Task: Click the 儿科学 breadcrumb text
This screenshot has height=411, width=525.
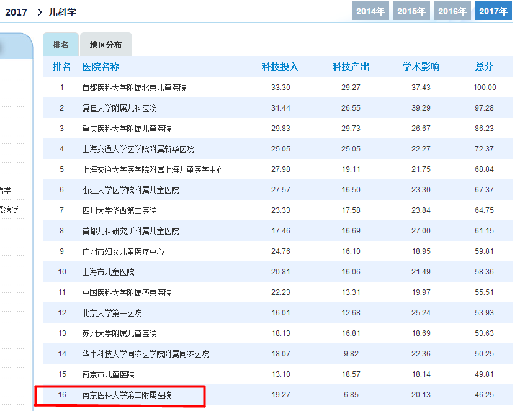Action: [62, 12]
